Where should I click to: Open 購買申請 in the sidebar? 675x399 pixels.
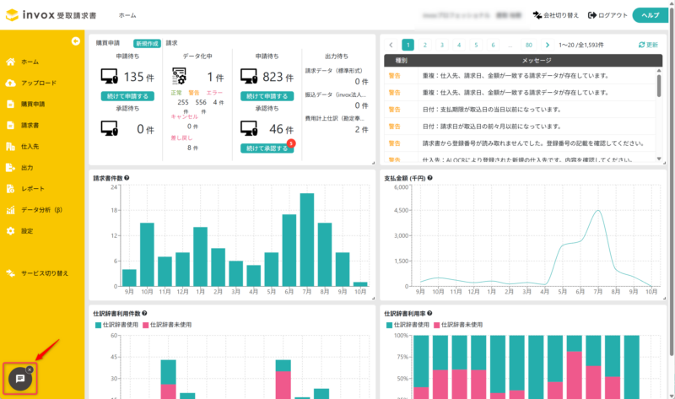(33, 104)
